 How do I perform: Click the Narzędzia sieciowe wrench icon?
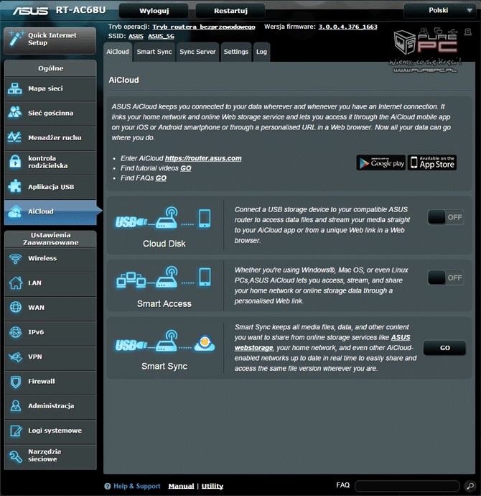16,456
